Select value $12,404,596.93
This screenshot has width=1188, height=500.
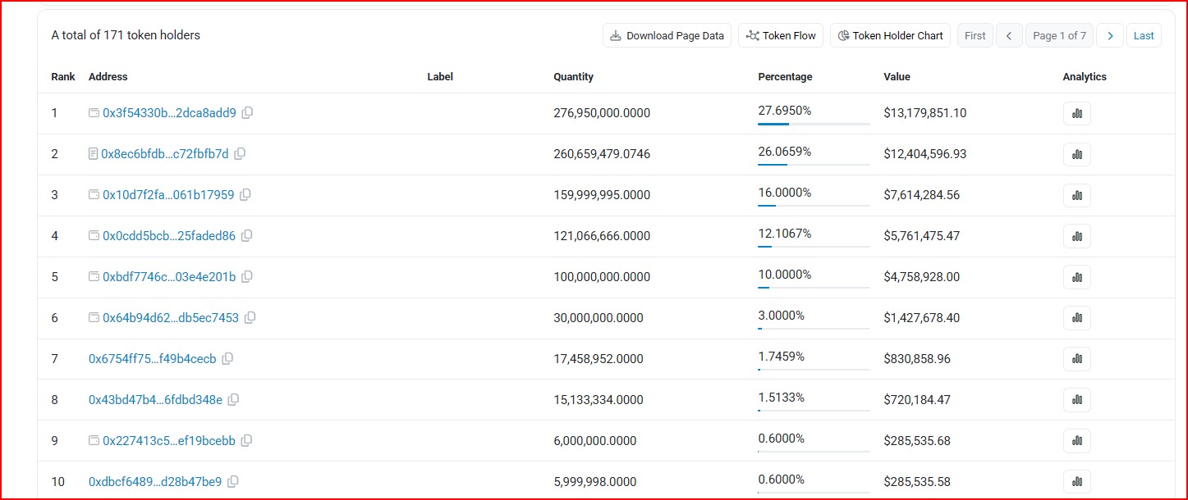[924, 154]
